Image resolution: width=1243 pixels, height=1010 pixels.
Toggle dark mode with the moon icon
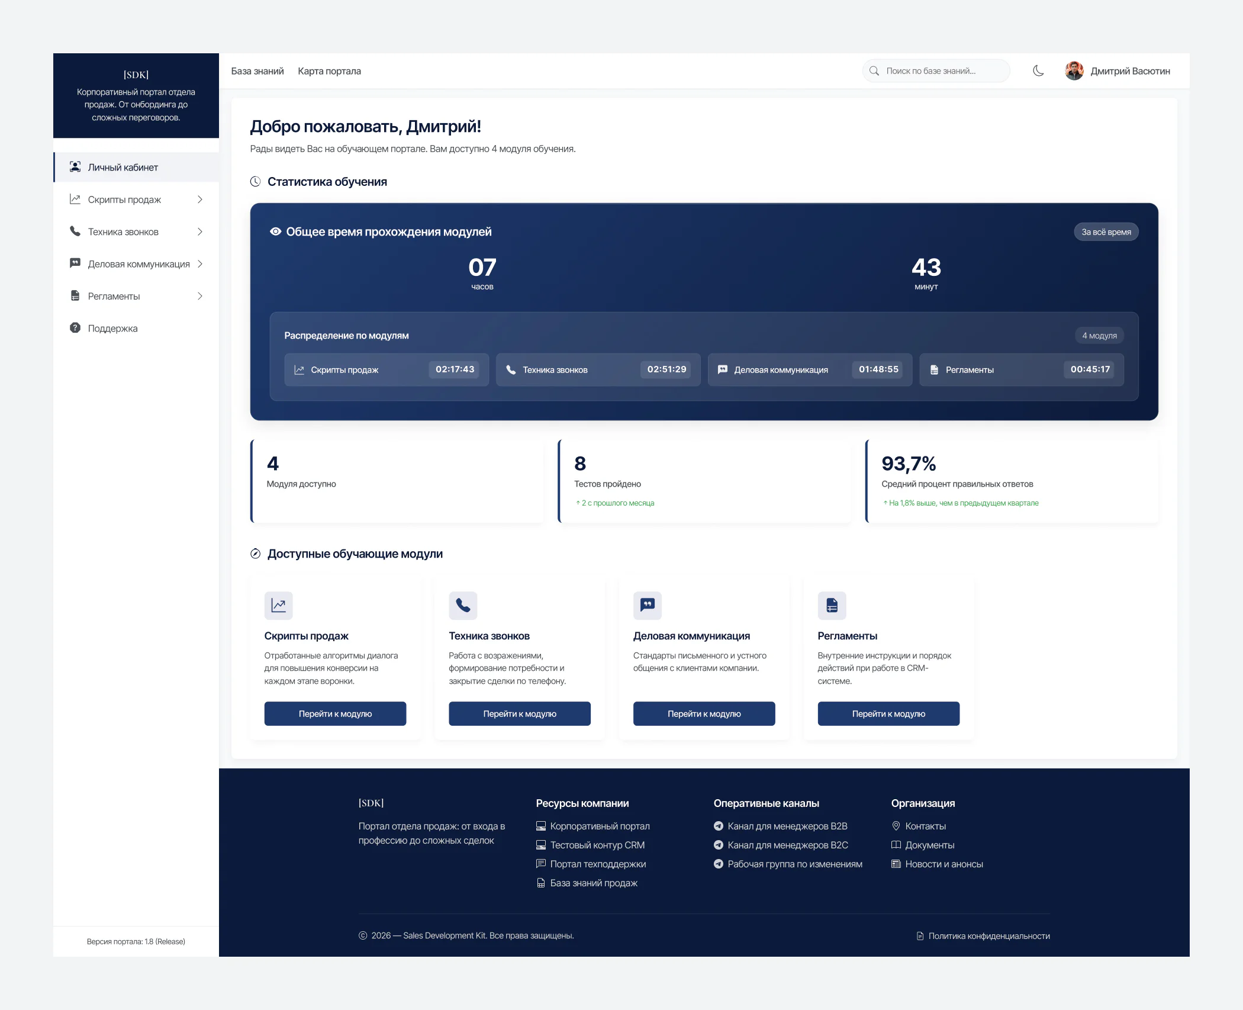pos(1038,71)
